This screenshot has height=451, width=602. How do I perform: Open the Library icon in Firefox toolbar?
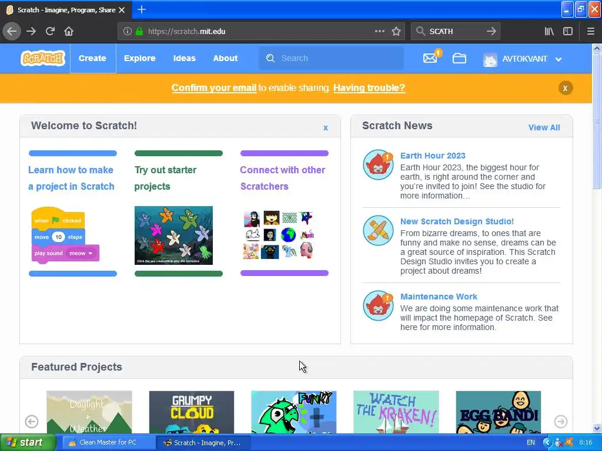point(549,32)
